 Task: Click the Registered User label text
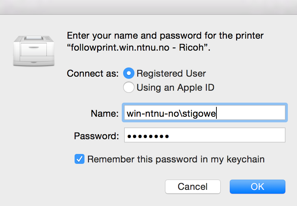point(171,73)
